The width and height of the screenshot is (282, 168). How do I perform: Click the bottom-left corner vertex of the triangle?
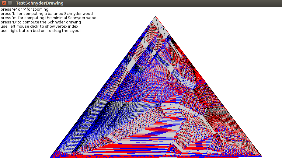point(50,157)
